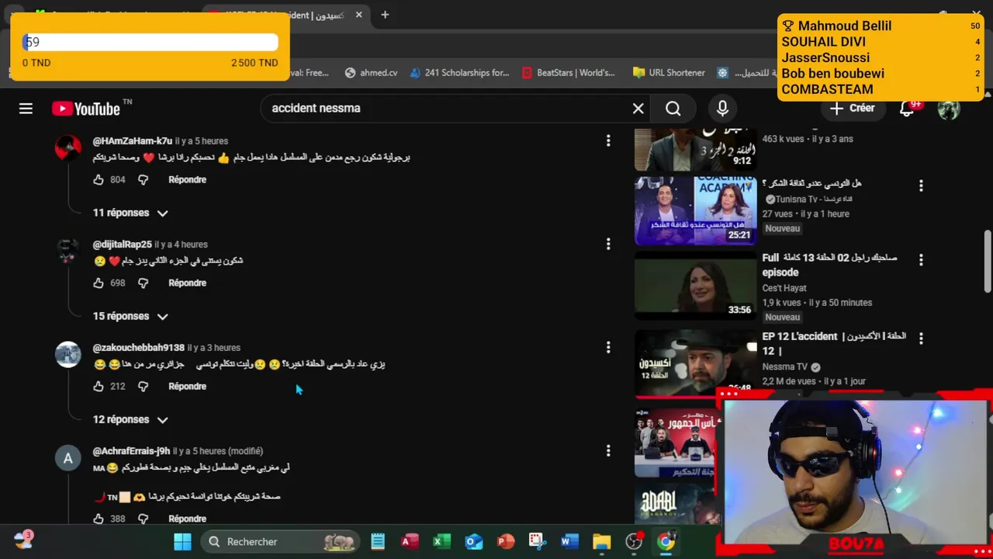Screen dimensions: 993x559
Task: Open the Notepad taskbar icon
Action: click(x=378, y=542)
